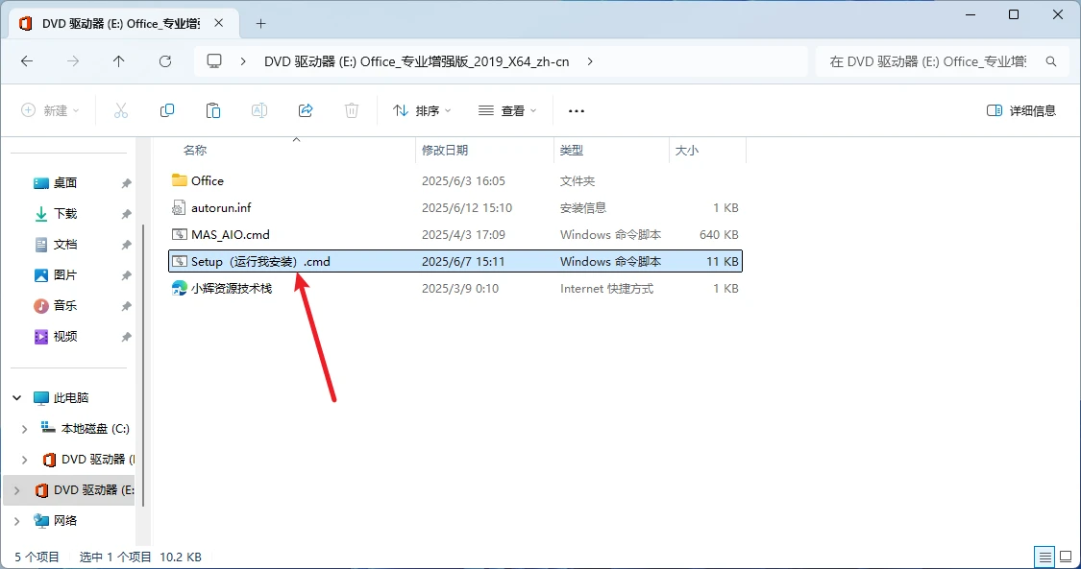
Task: Click the chevron before DVD 驱动器 path
Action: [243, 61]
